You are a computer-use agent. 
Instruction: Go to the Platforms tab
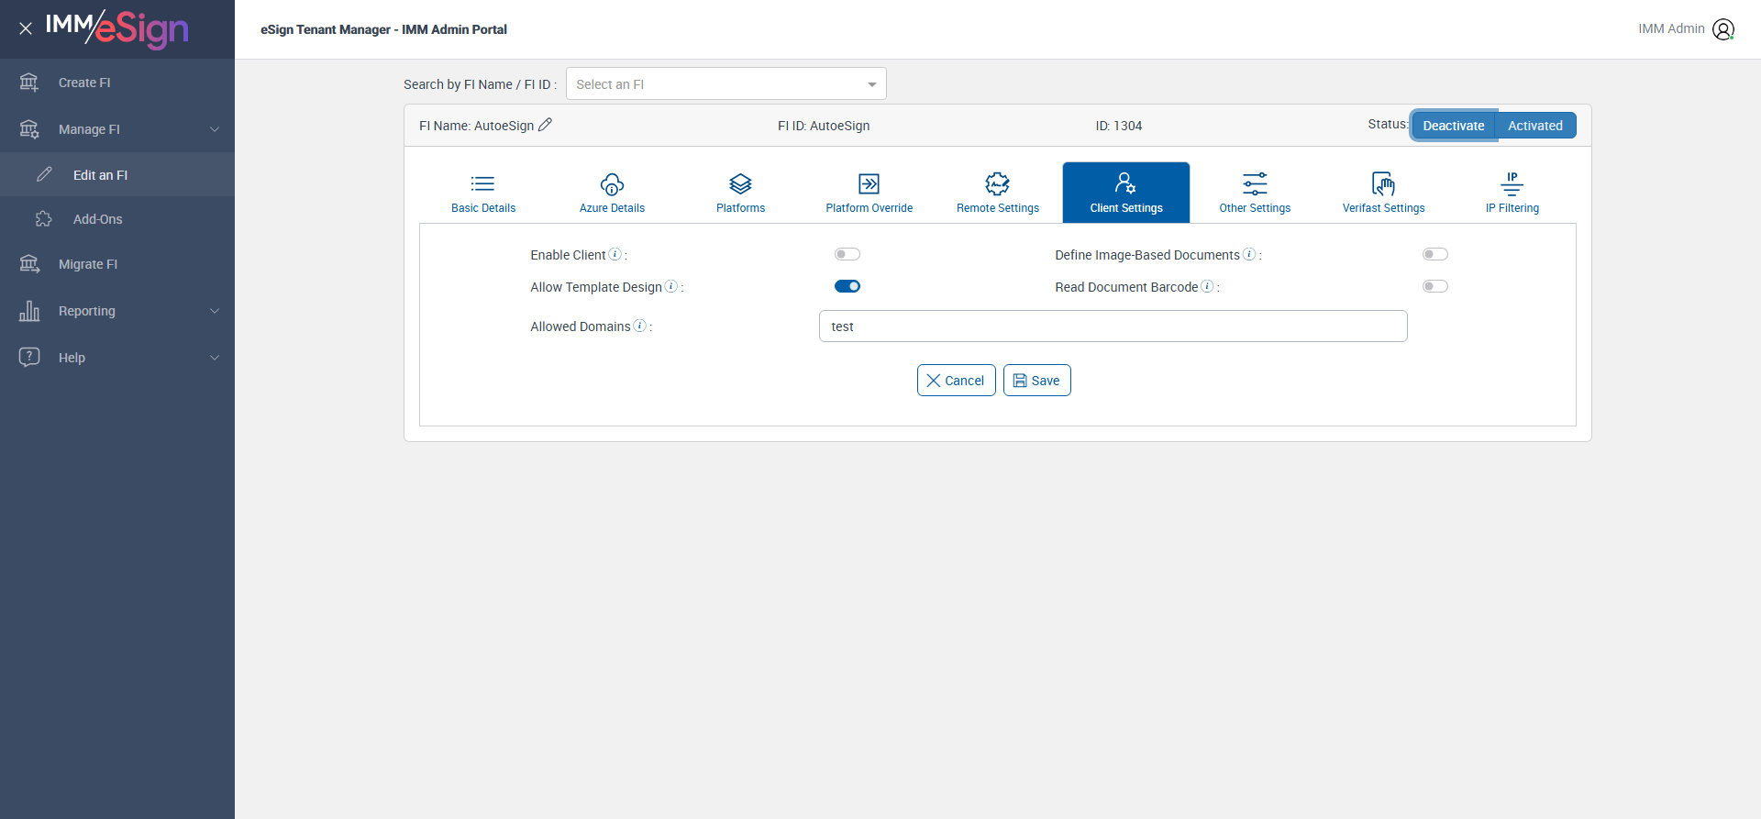[x=740, y=193]
